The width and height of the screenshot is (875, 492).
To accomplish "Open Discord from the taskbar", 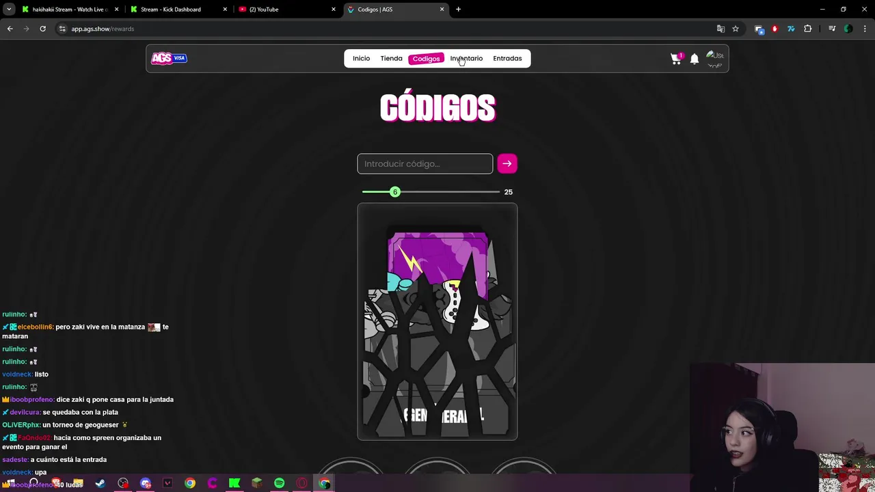I will pos(145,483).
